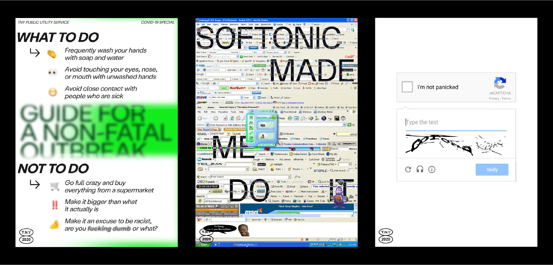553x265 pixels.
Task: Open Windows Start button
Action: 202,244
